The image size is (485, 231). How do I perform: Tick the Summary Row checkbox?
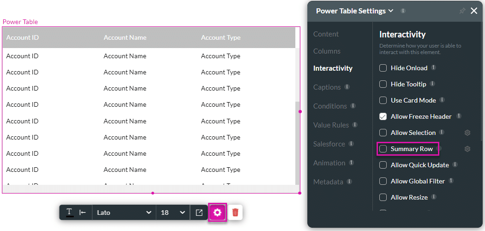[383, 149]
